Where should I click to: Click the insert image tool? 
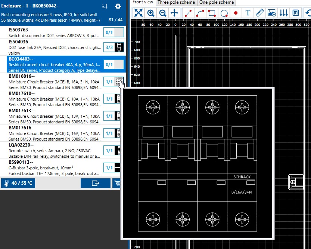272,13
